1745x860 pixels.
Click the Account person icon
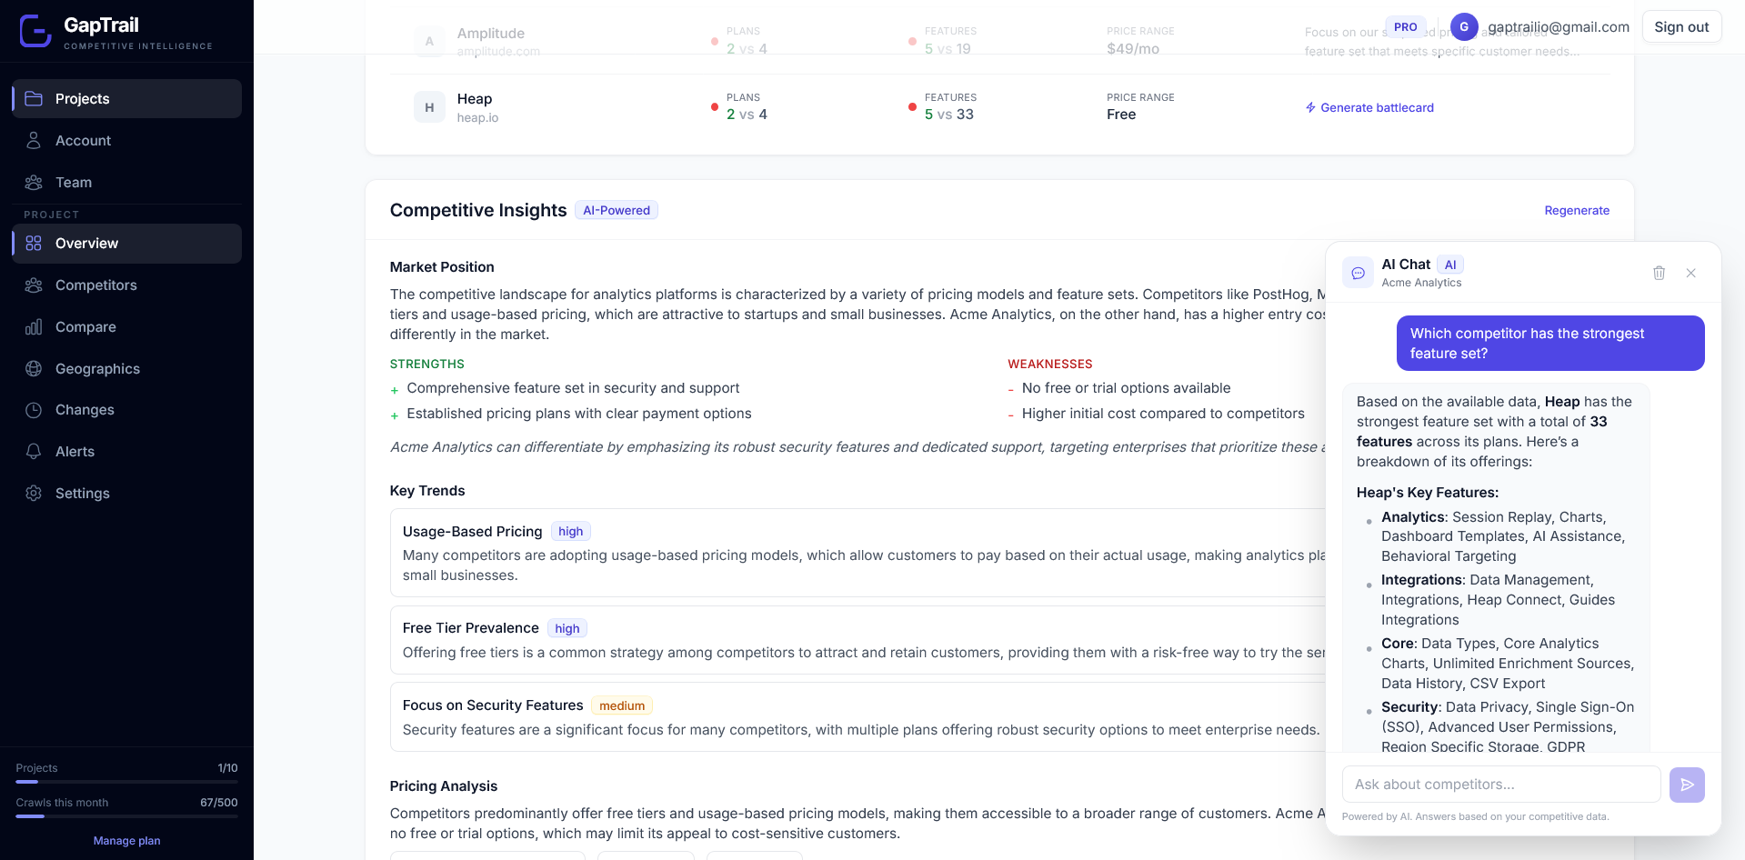click(34, 140)
